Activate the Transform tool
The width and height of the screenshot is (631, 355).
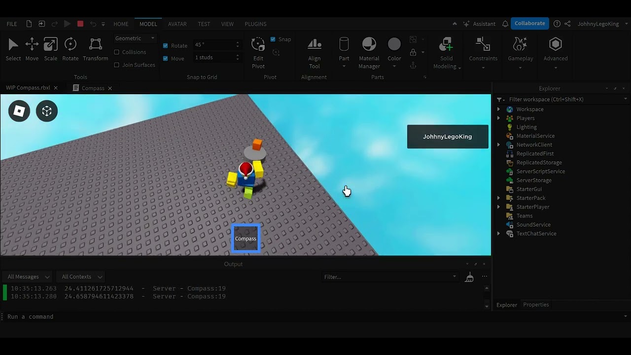[96, 49]
